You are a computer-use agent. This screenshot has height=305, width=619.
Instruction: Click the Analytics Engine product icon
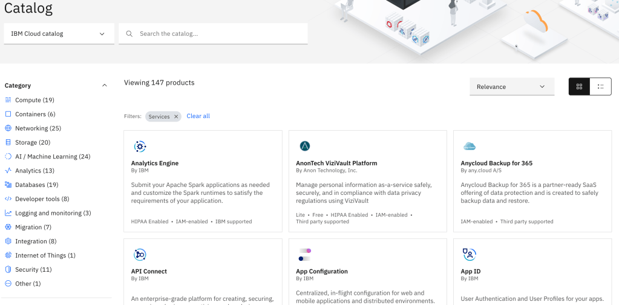[140, 146]
